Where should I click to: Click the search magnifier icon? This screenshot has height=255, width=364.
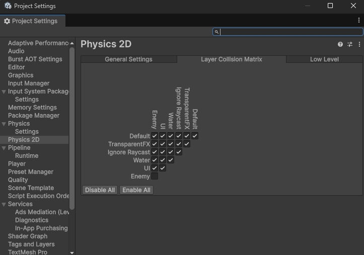click(216, 32)
